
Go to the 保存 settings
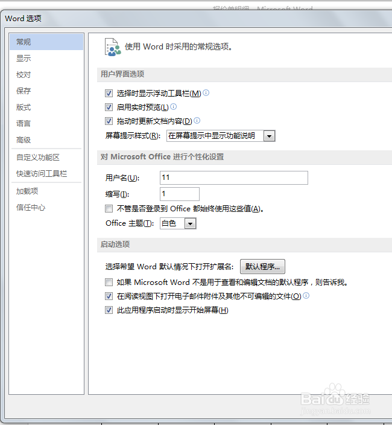coord(46,91)
